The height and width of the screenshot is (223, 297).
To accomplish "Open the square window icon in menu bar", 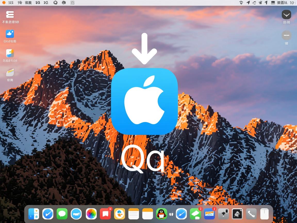I will coord(72,3).
